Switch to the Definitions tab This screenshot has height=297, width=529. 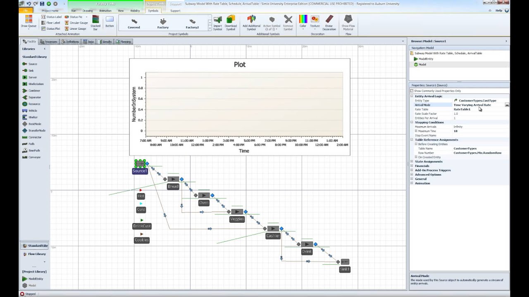(70, 42)
